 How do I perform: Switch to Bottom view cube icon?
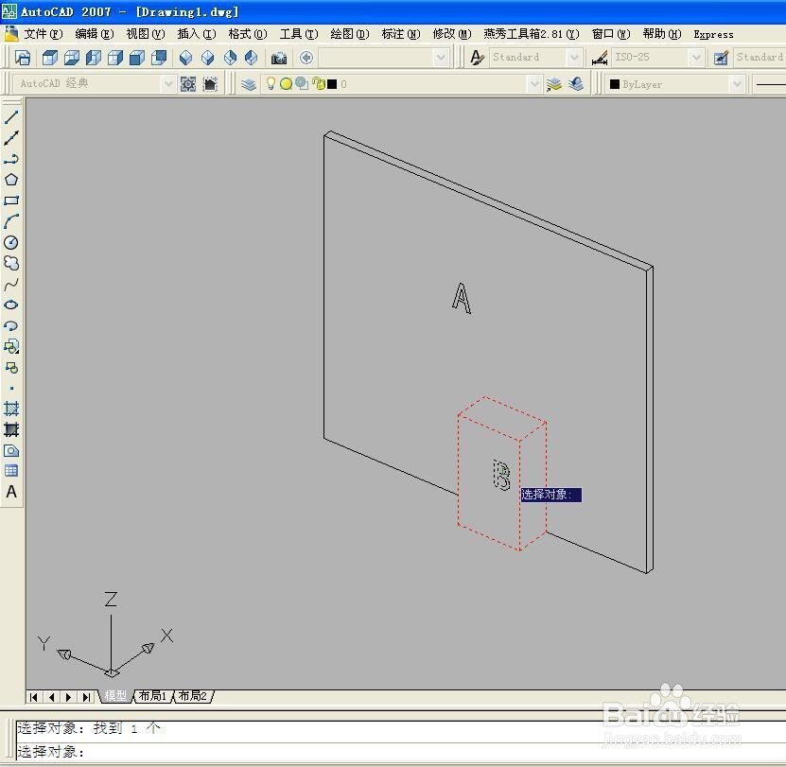click(72, 58)
